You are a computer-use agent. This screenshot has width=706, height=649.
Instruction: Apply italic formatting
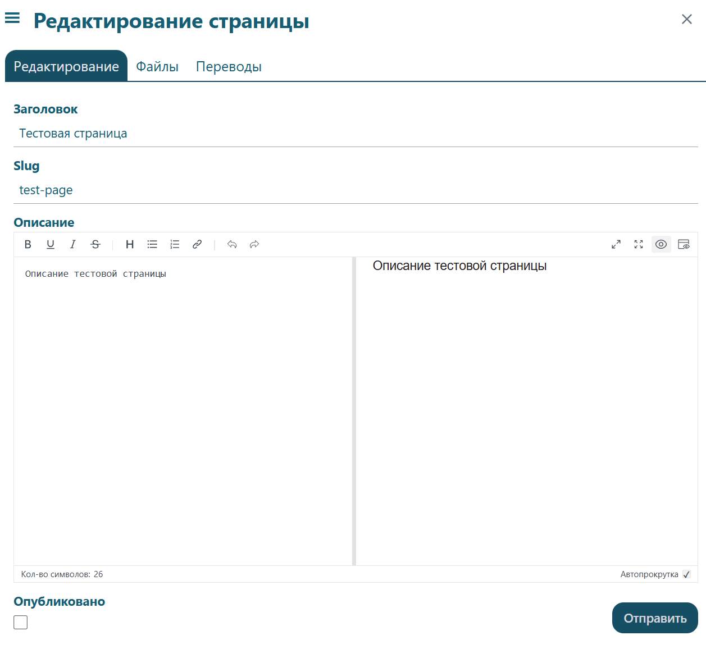point(73,244)
